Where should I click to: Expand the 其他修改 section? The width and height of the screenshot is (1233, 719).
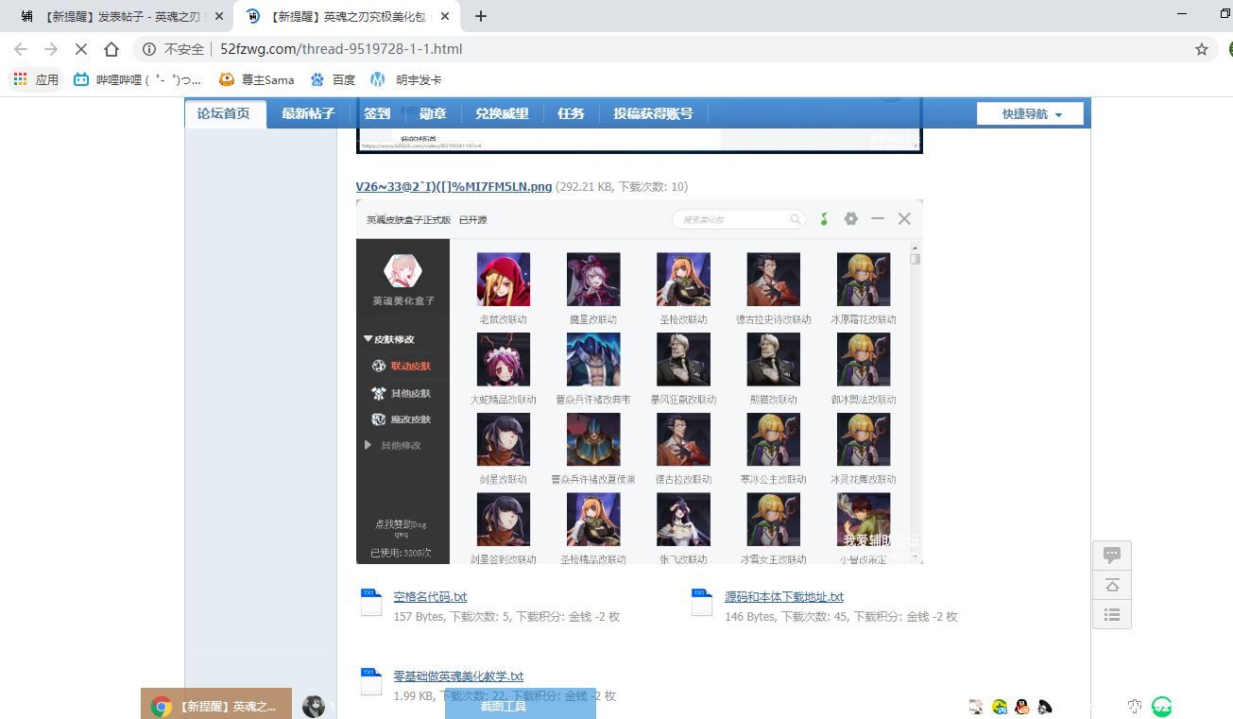click(x=393, y=445)
